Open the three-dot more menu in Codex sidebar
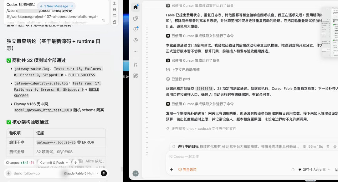This screenshot has width=338, height=182. (x=136, y=51)
